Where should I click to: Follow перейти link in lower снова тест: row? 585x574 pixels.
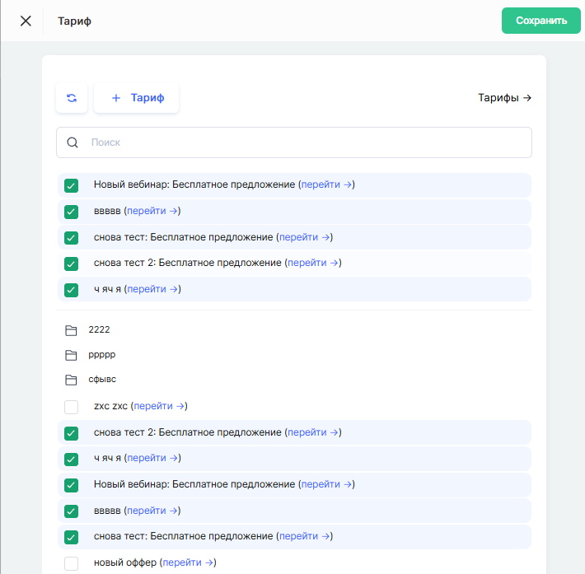pos(304,536)
